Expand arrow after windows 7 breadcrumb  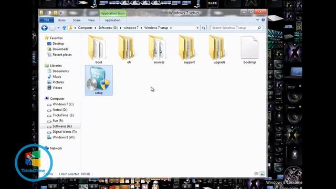(141, 28)
